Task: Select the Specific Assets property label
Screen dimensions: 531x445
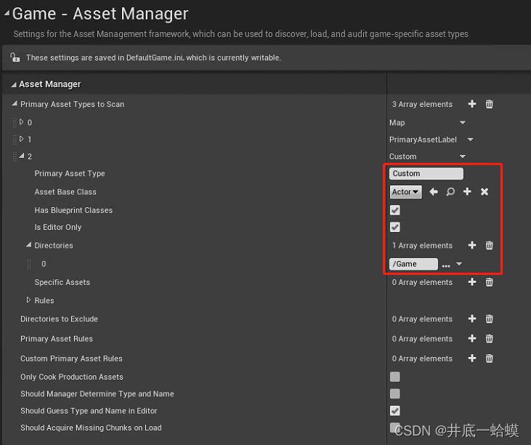Action: pyautogui.click(x=62, y=282)
